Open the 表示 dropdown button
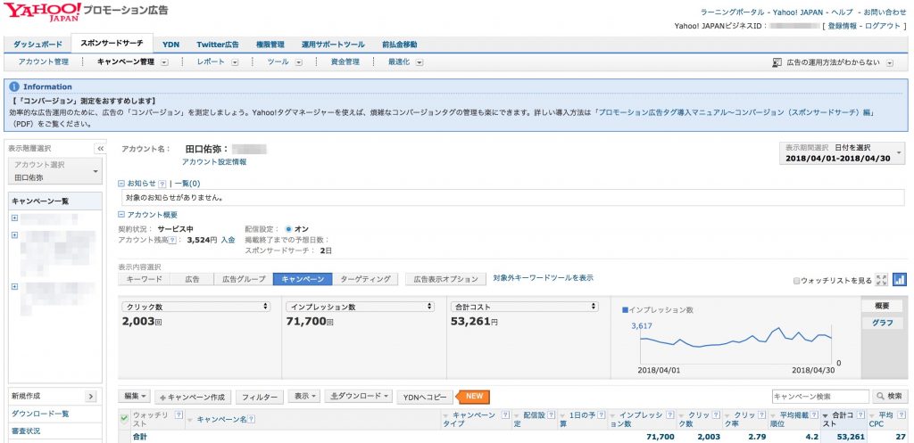The image size is (914, 443). (303, 397)
